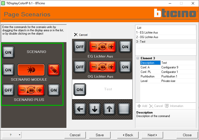199x140 pixels.
Task: Click OFF button in EG Lichter Aus row
Action: click(80, 47)
